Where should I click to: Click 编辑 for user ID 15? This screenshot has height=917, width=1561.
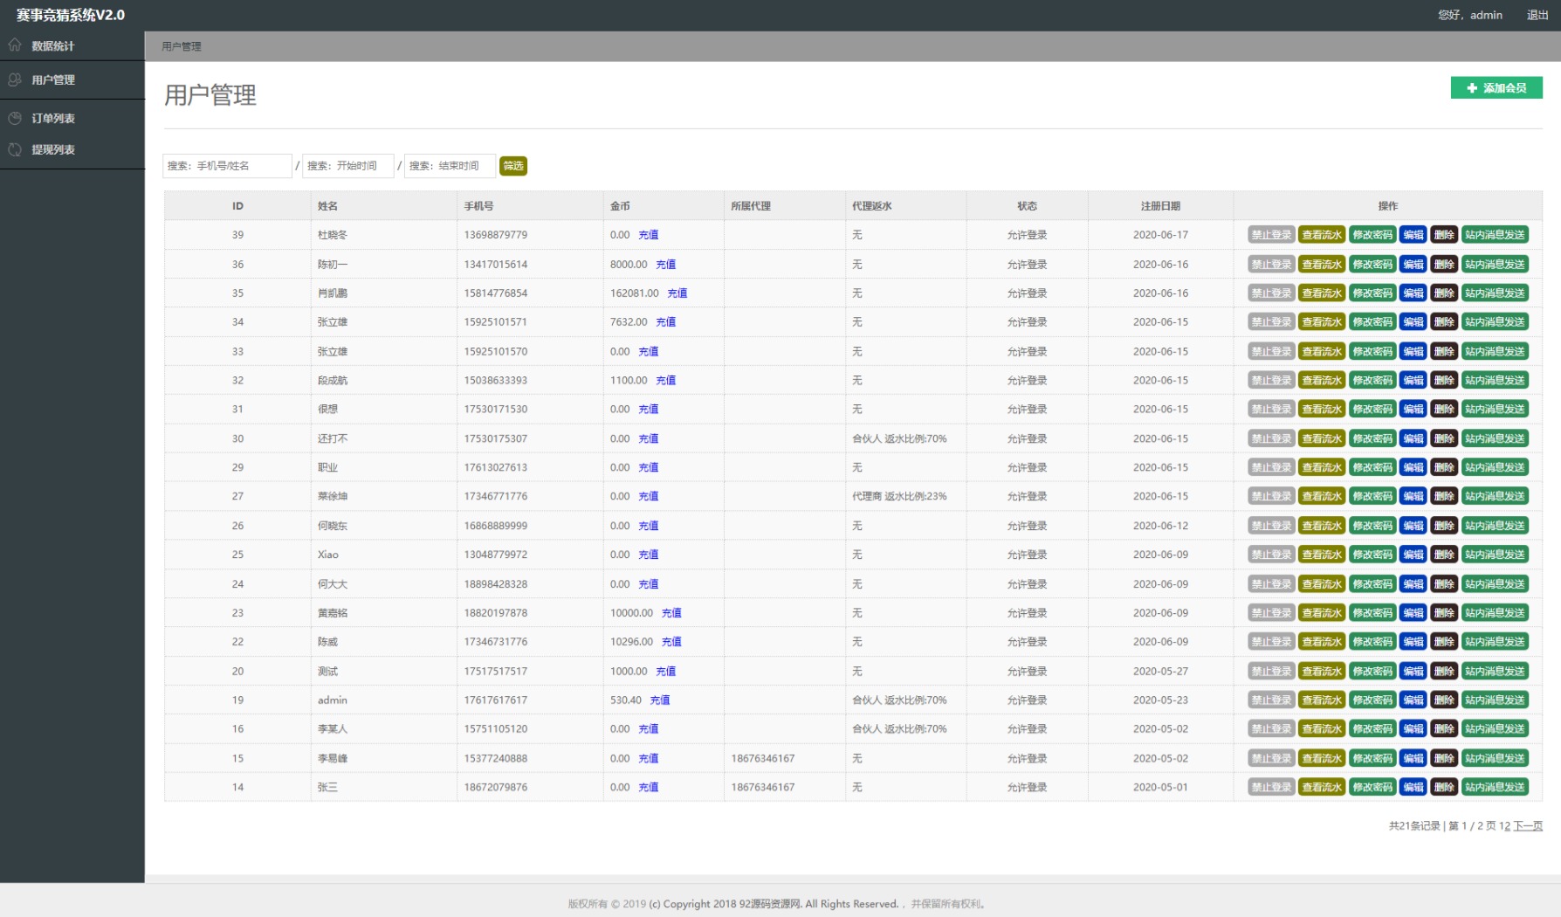1413,759
